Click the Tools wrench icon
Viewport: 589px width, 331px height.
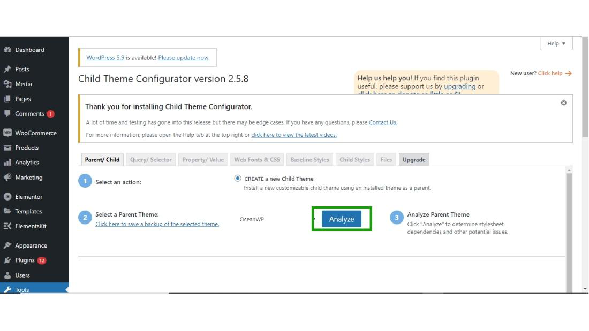tap(7, 290)
